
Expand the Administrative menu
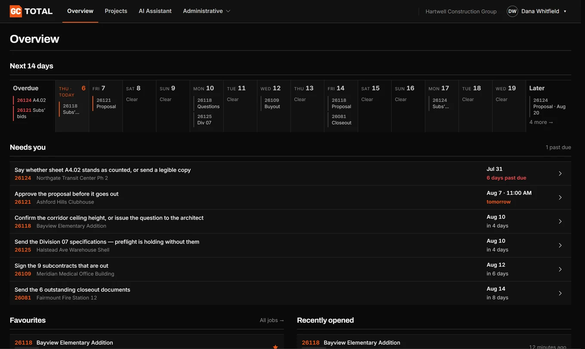pyautogui.click(x=206, y=11)
